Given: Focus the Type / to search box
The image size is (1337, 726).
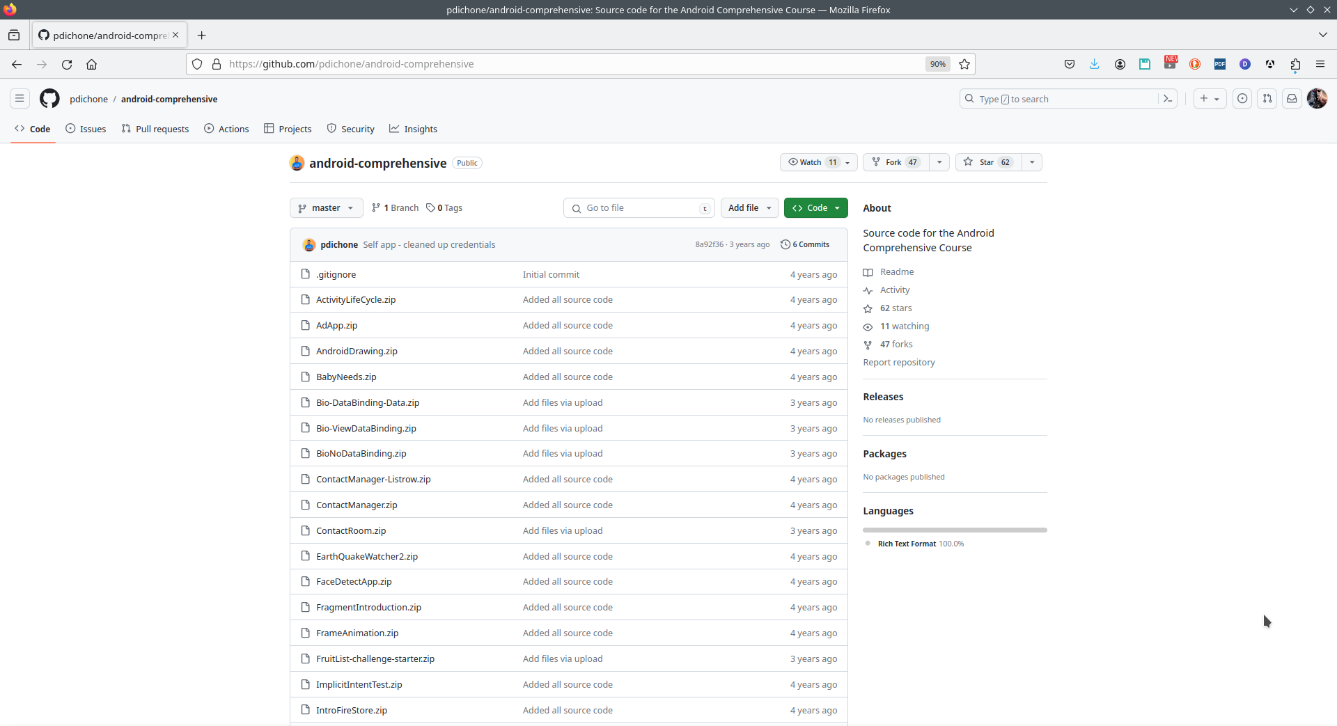Looking at the screenshot, I should point(1058,99).
